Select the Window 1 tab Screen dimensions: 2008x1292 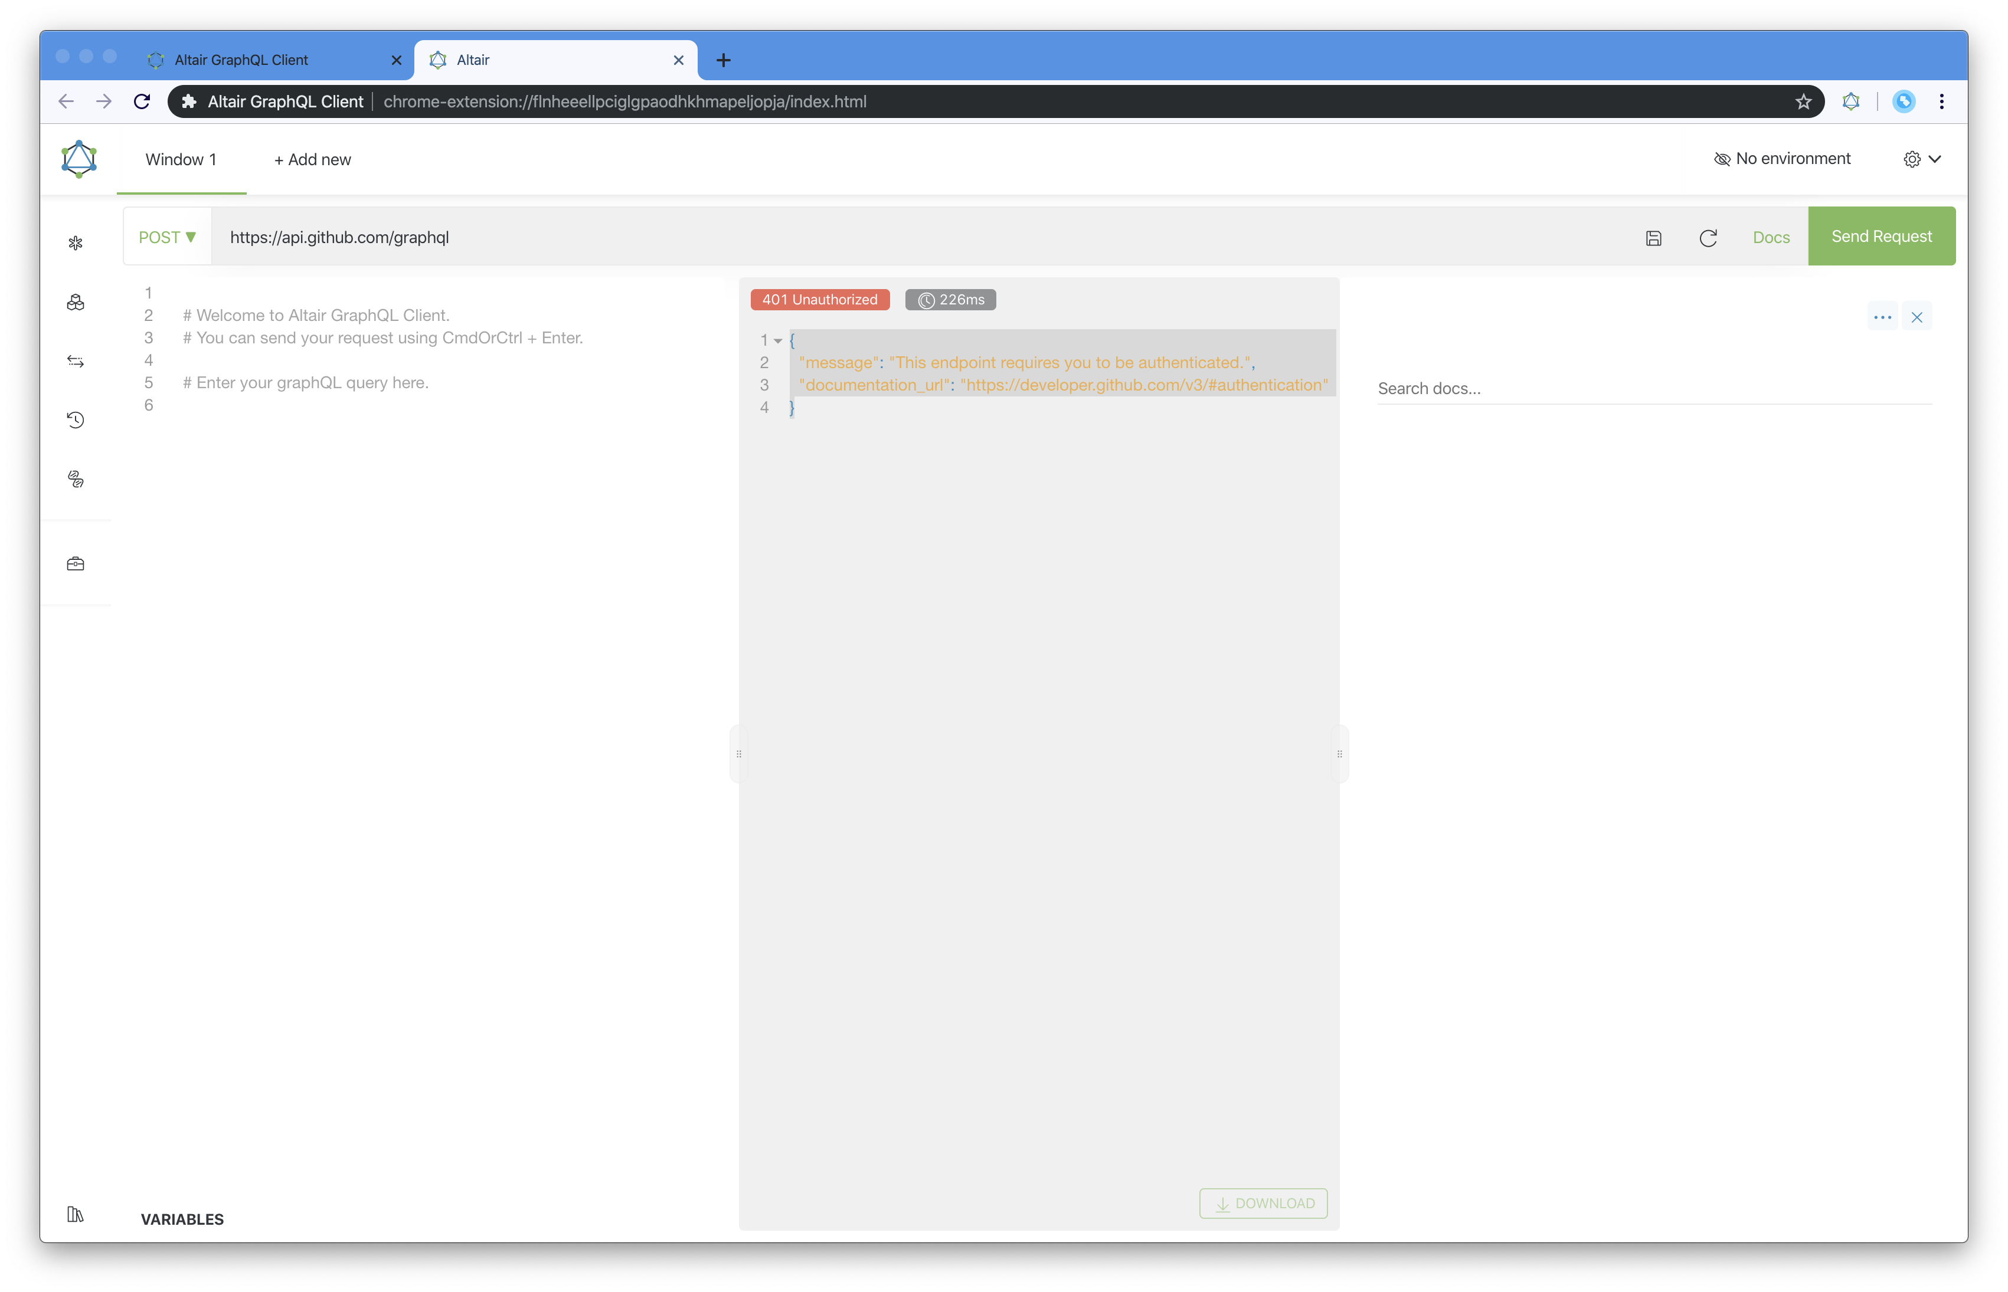pyautogui.click(x=180, y=158)
